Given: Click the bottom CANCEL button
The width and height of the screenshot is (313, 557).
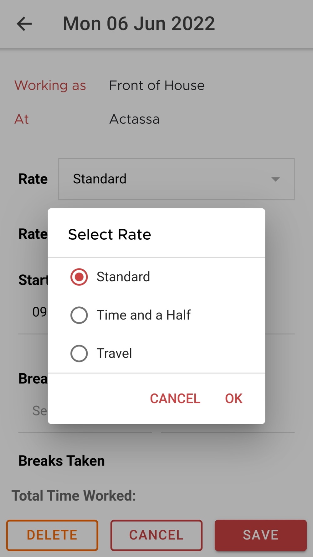Looking at the screenshot, I should [x=156, y=535].
